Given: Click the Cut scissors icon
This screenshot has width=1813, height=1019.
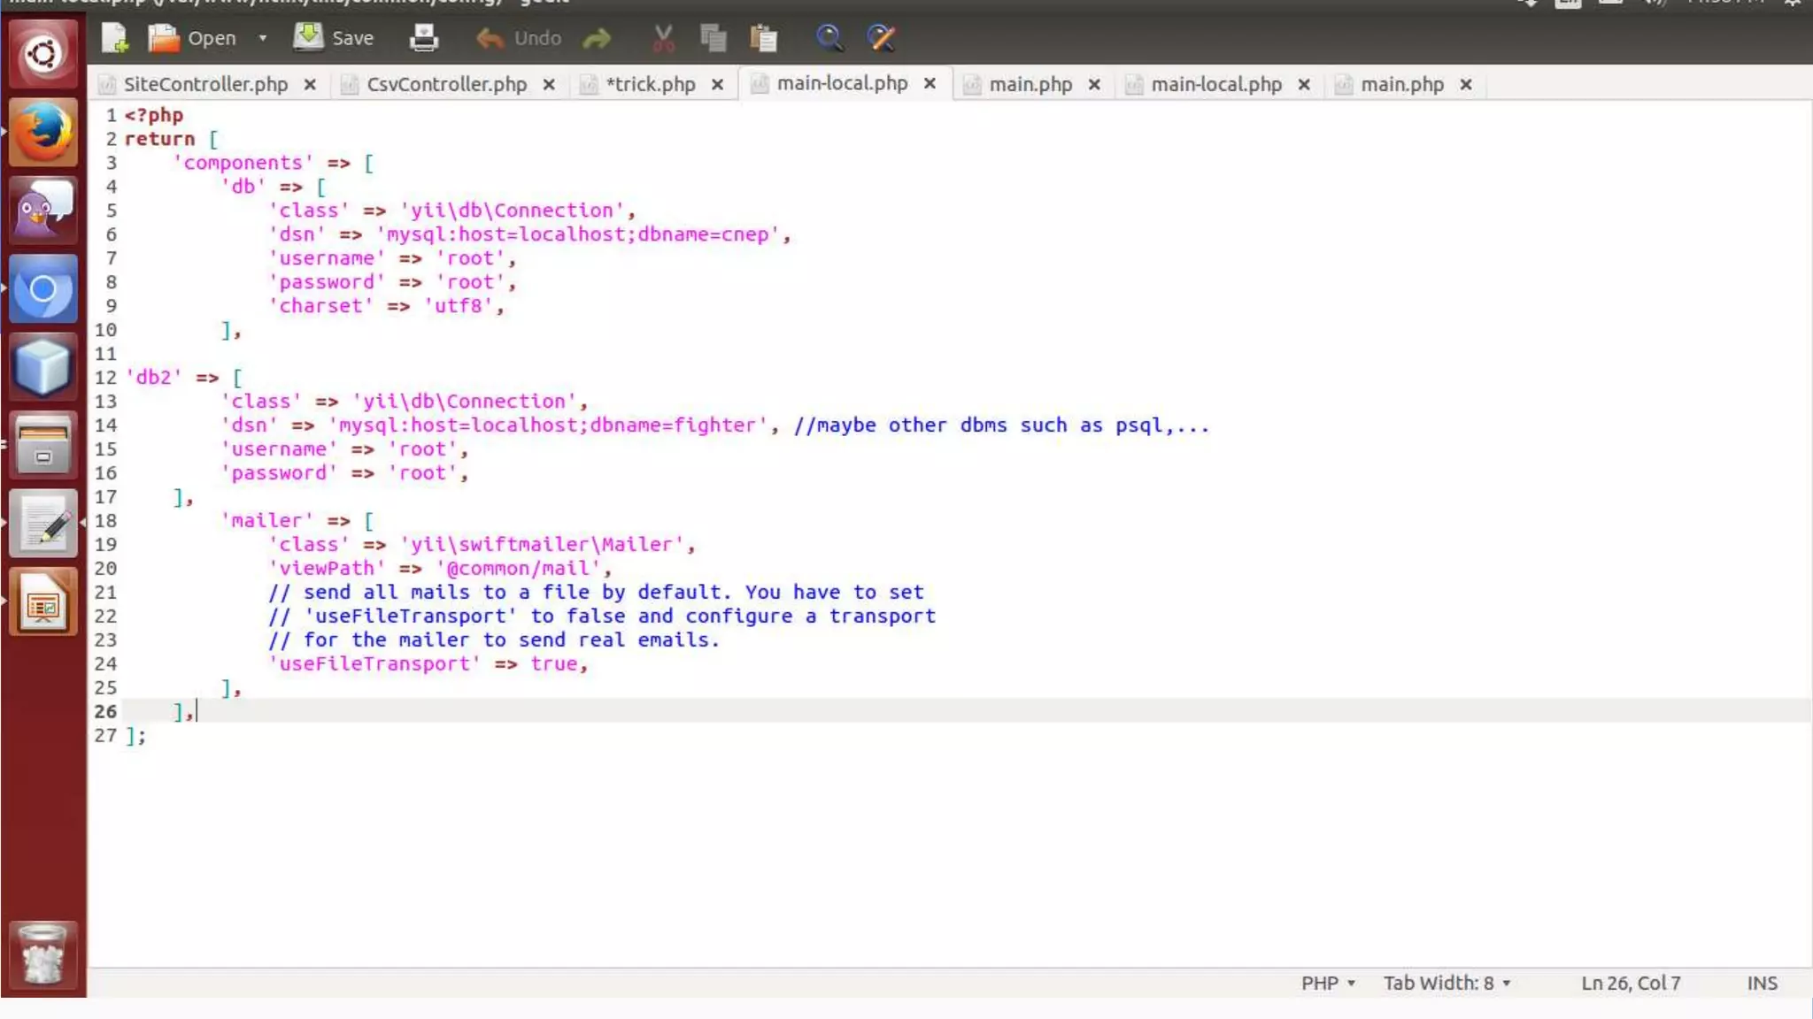Looking at the screenshot, I should click(663, 38).
